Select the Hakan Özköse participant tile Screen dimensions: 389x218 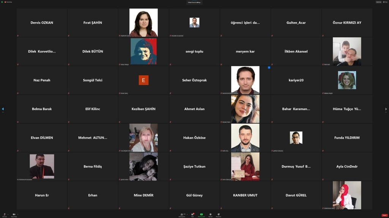pyautogui.click(x=194, y=138)
